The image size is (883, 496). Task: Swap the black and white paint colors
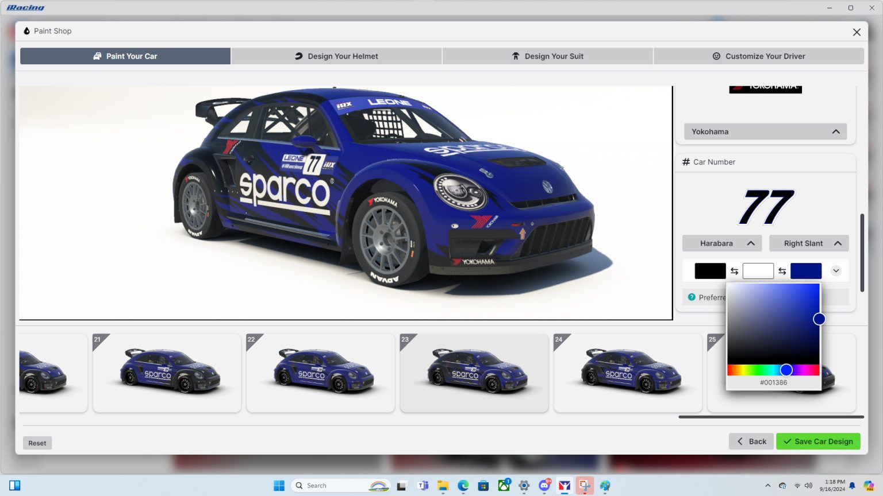(734, 270)
